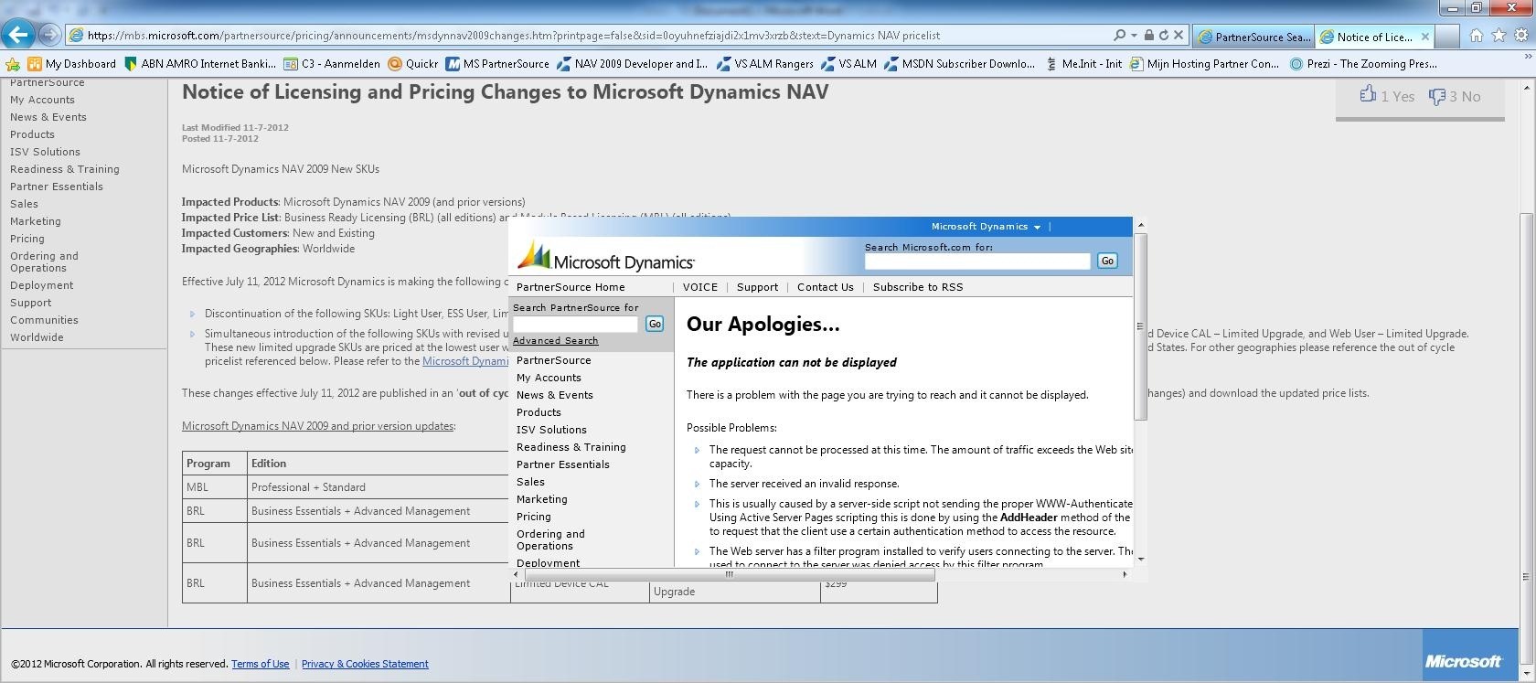
Task: Click the thumbs down No rating icon
Action: tap(1436, 96)
